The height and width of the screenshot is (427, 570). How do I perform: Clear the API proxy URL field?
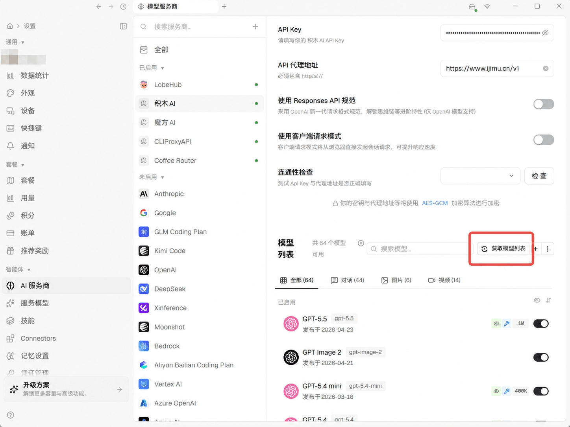point(546,68)
